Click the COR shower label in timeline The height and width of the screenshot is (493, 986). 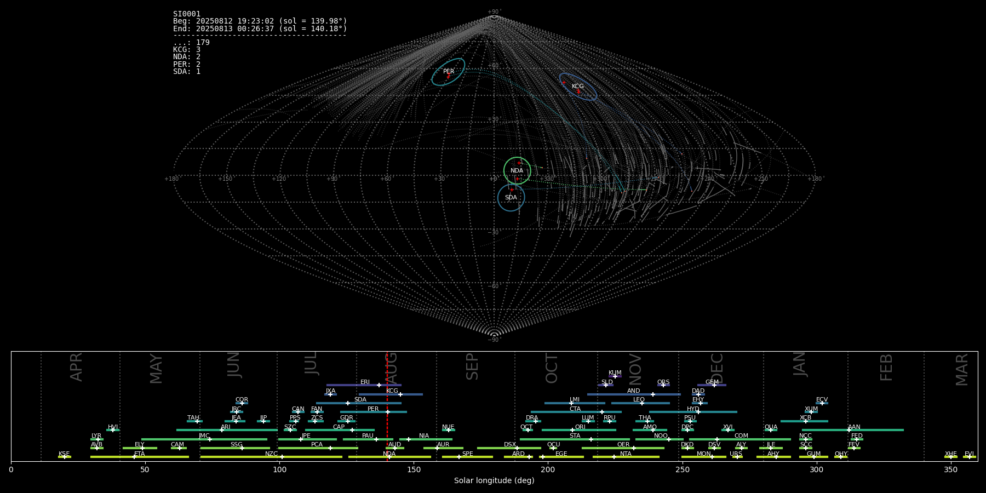[242, 400]
